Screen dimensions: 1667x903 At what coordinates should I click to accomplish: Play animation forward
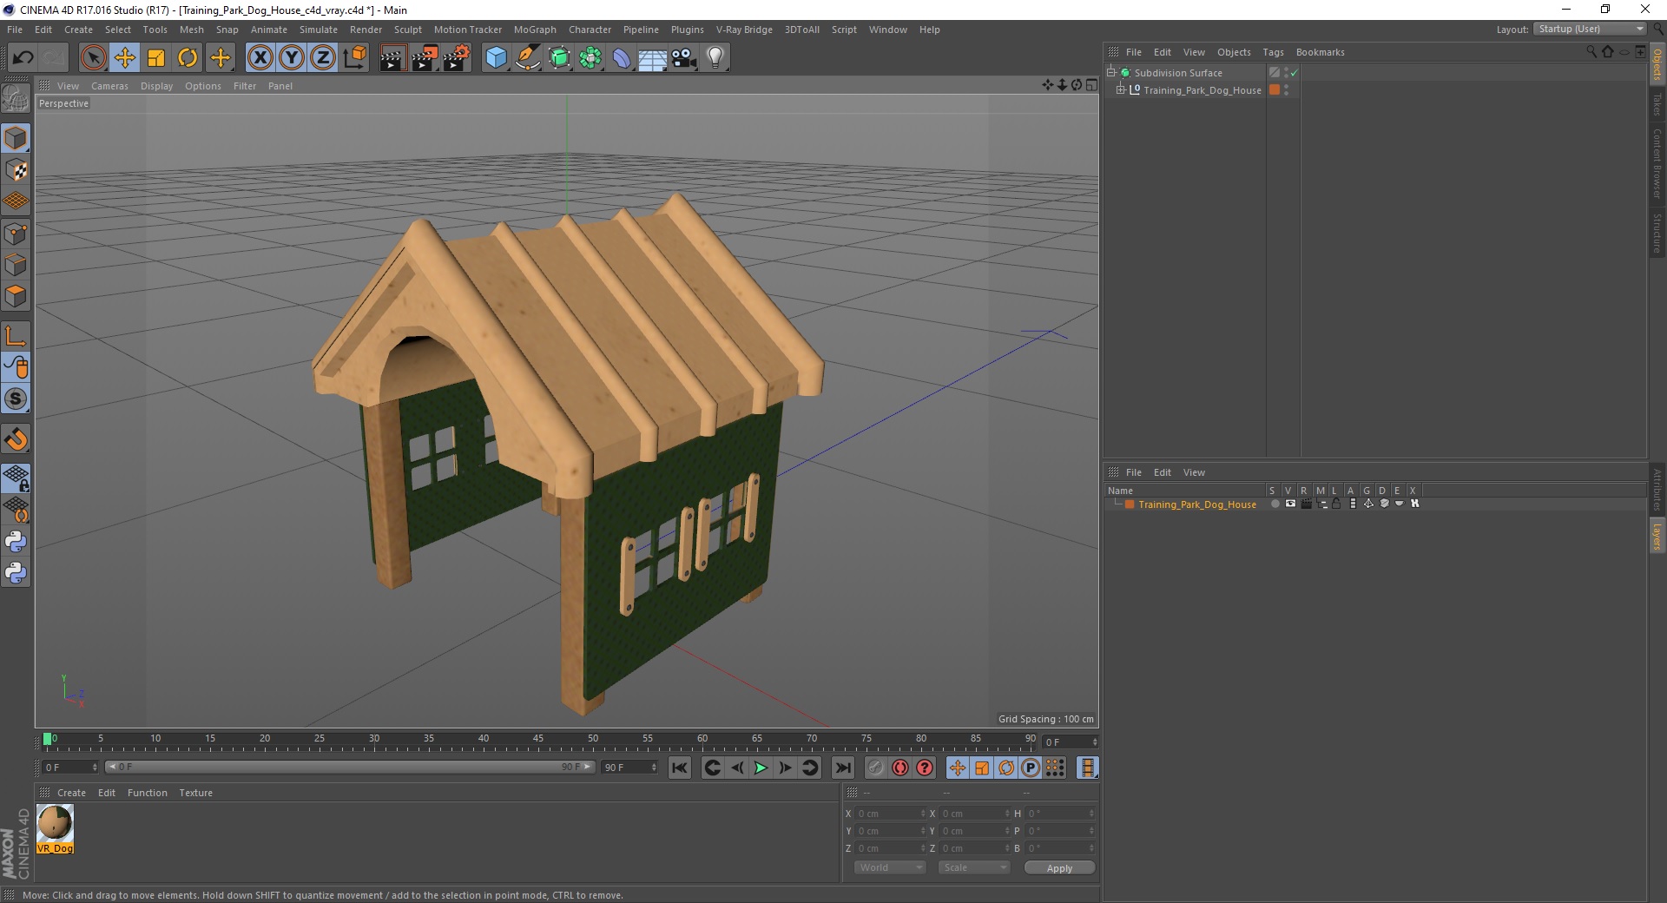pos(761,768)
